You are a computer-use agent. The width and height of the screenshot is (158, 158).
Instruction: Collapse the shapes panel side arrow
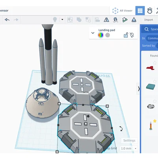[x=139, y=89]
